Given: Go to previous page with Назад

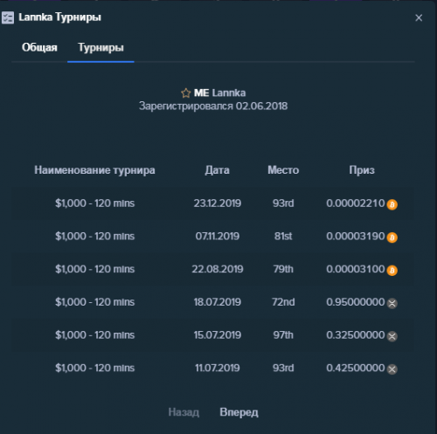Looking at the screenshot, I should (184, 412).
